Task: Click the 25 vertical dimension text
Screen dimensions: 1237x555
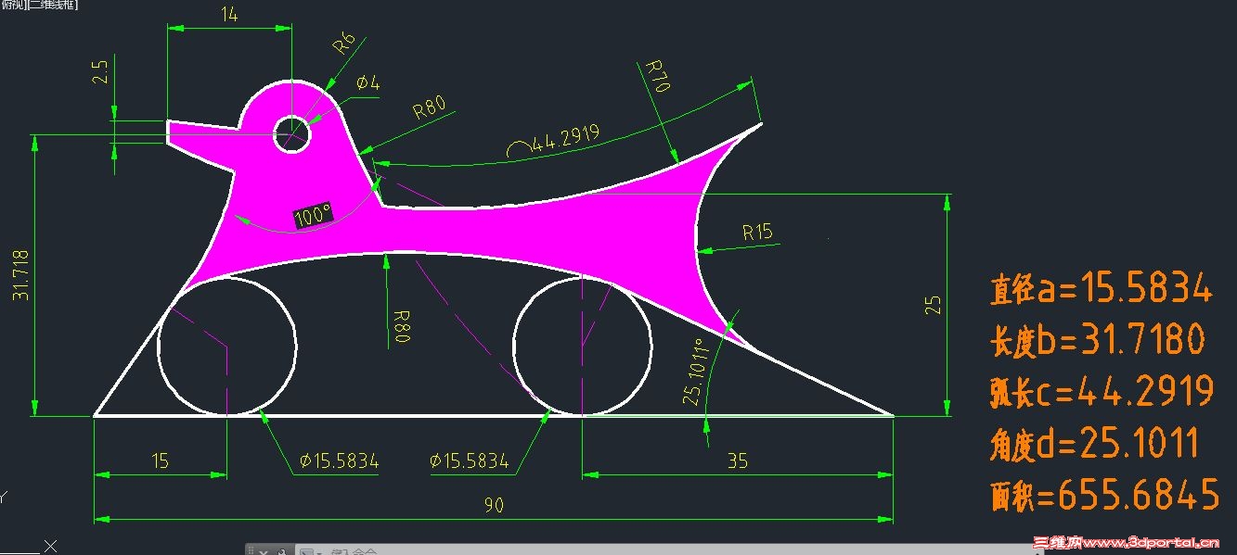Action: [934, 305]
